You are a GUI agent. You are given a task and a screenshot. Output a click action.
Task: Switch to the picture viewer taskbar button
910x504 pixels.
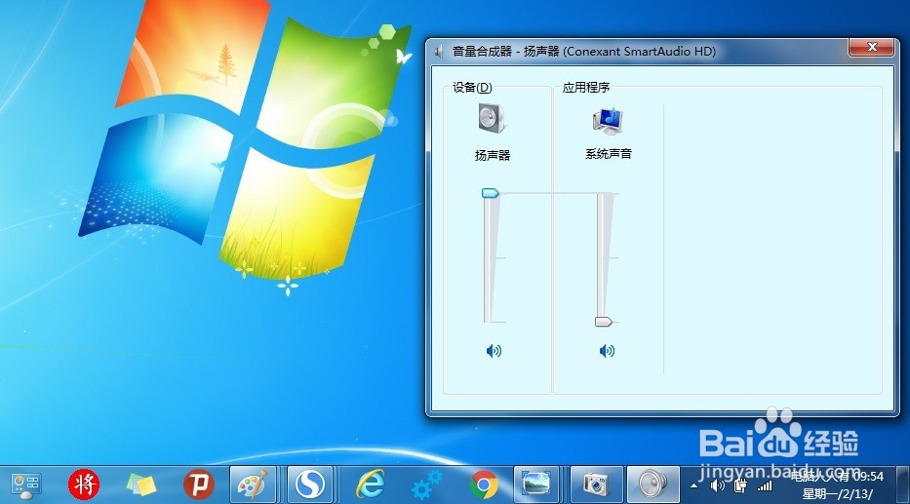535,485
